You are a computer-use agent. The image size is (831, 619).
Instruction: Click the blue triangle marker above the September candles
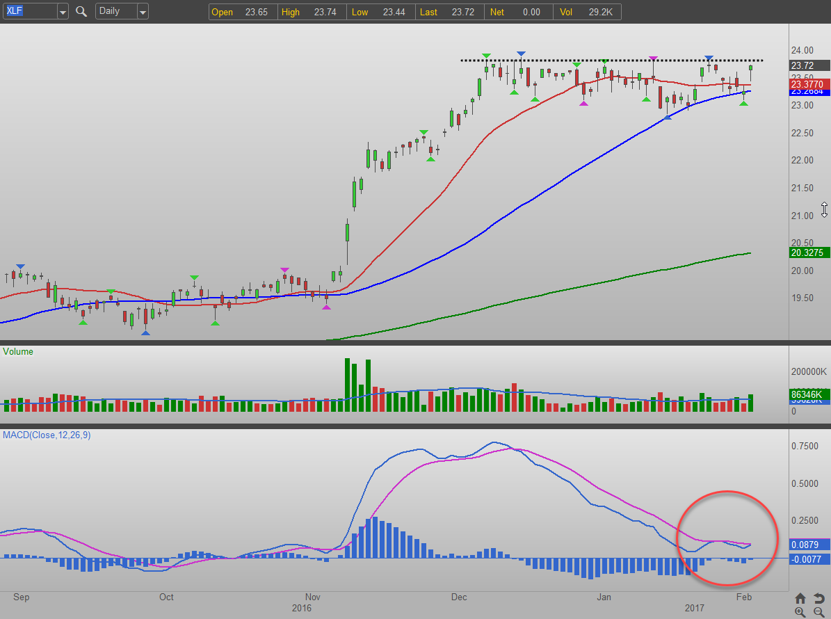pyautogui.click(x=20, y=267)
